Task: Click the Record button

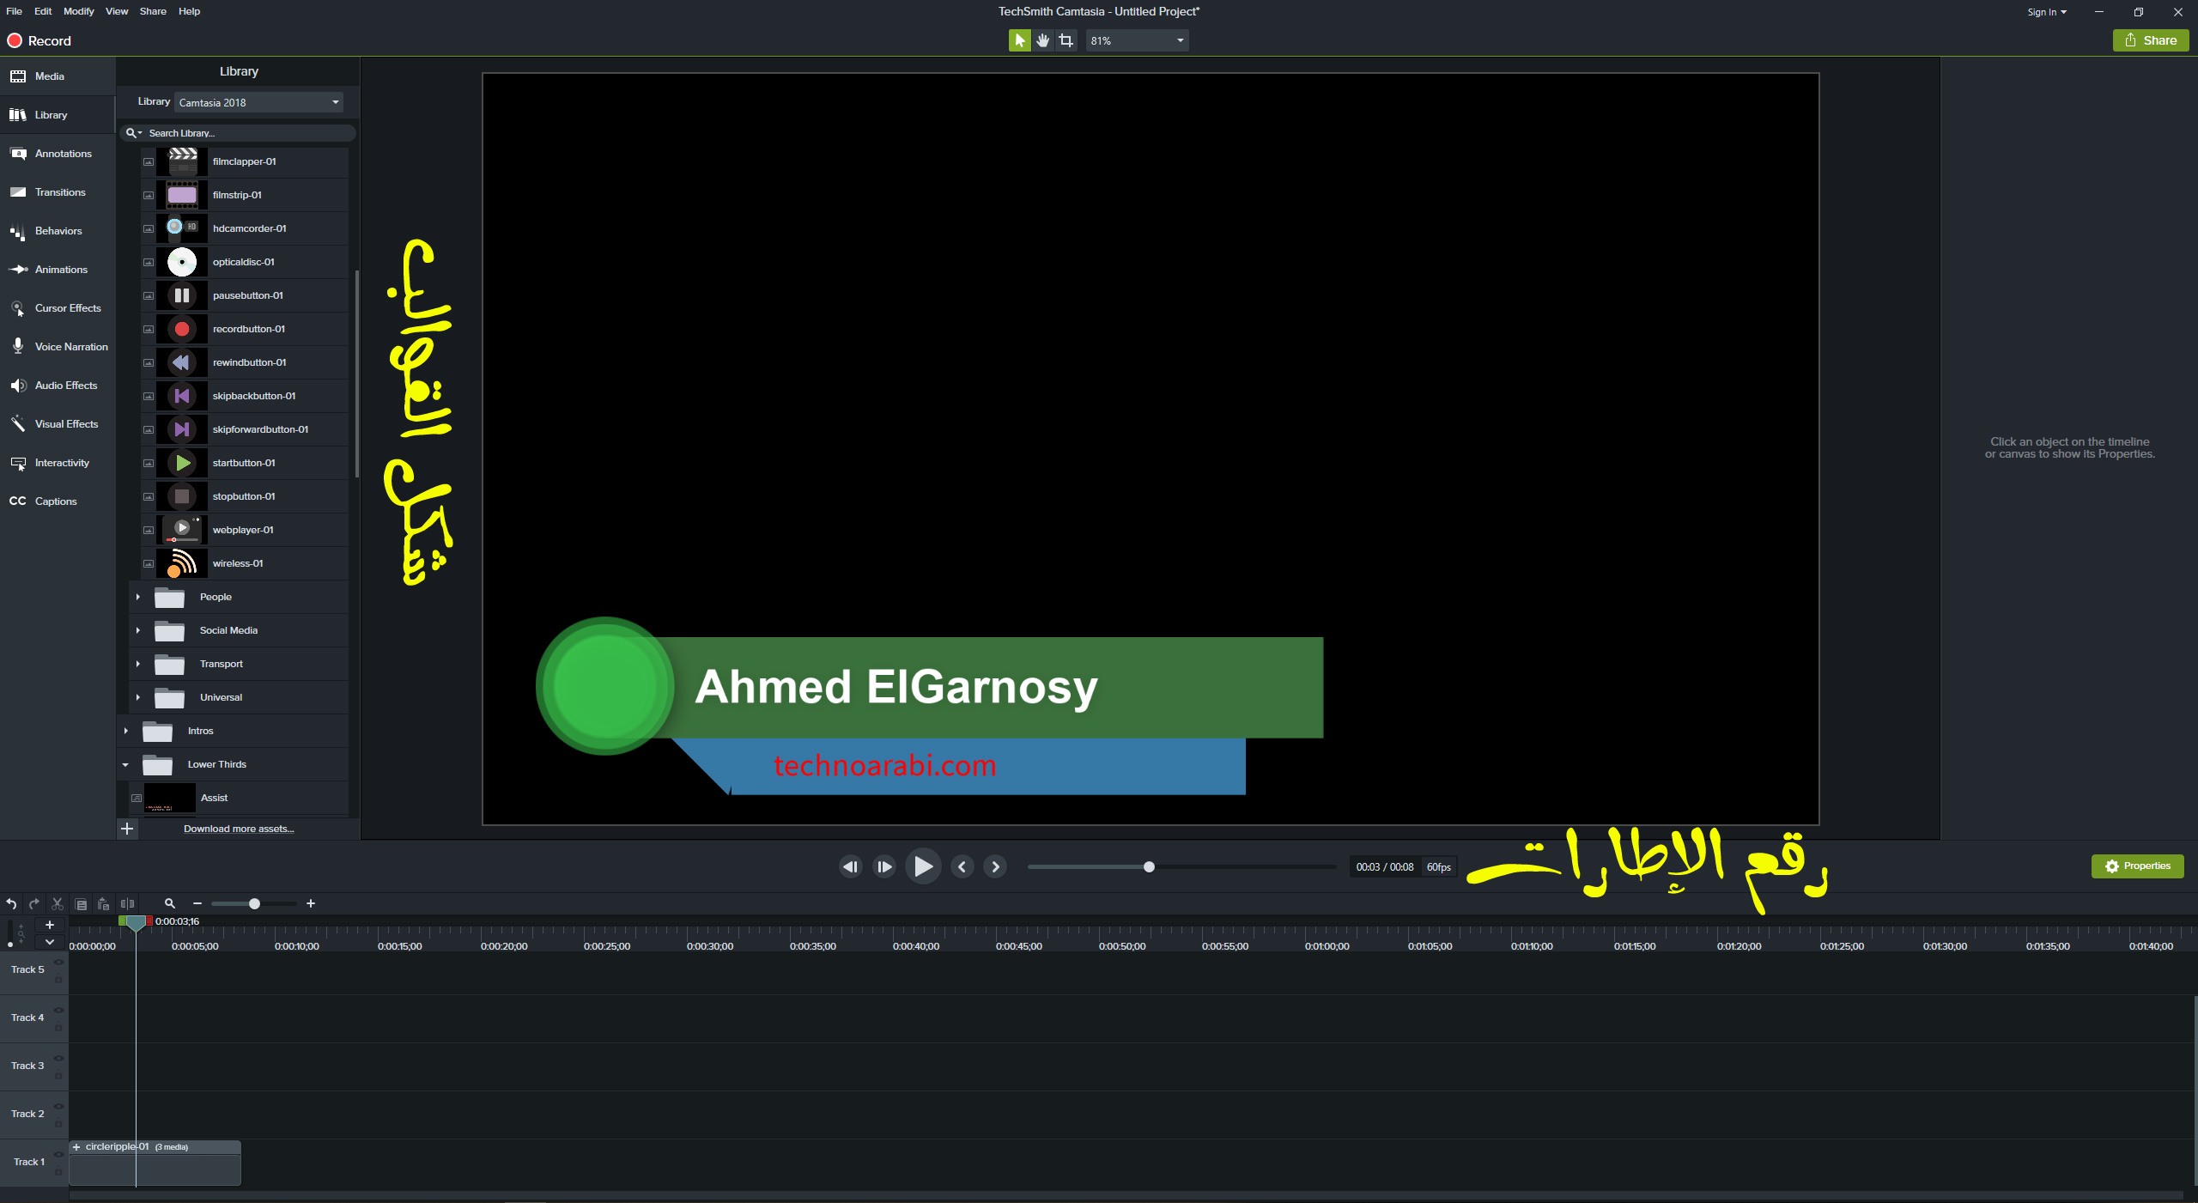Action: point(39,40)
